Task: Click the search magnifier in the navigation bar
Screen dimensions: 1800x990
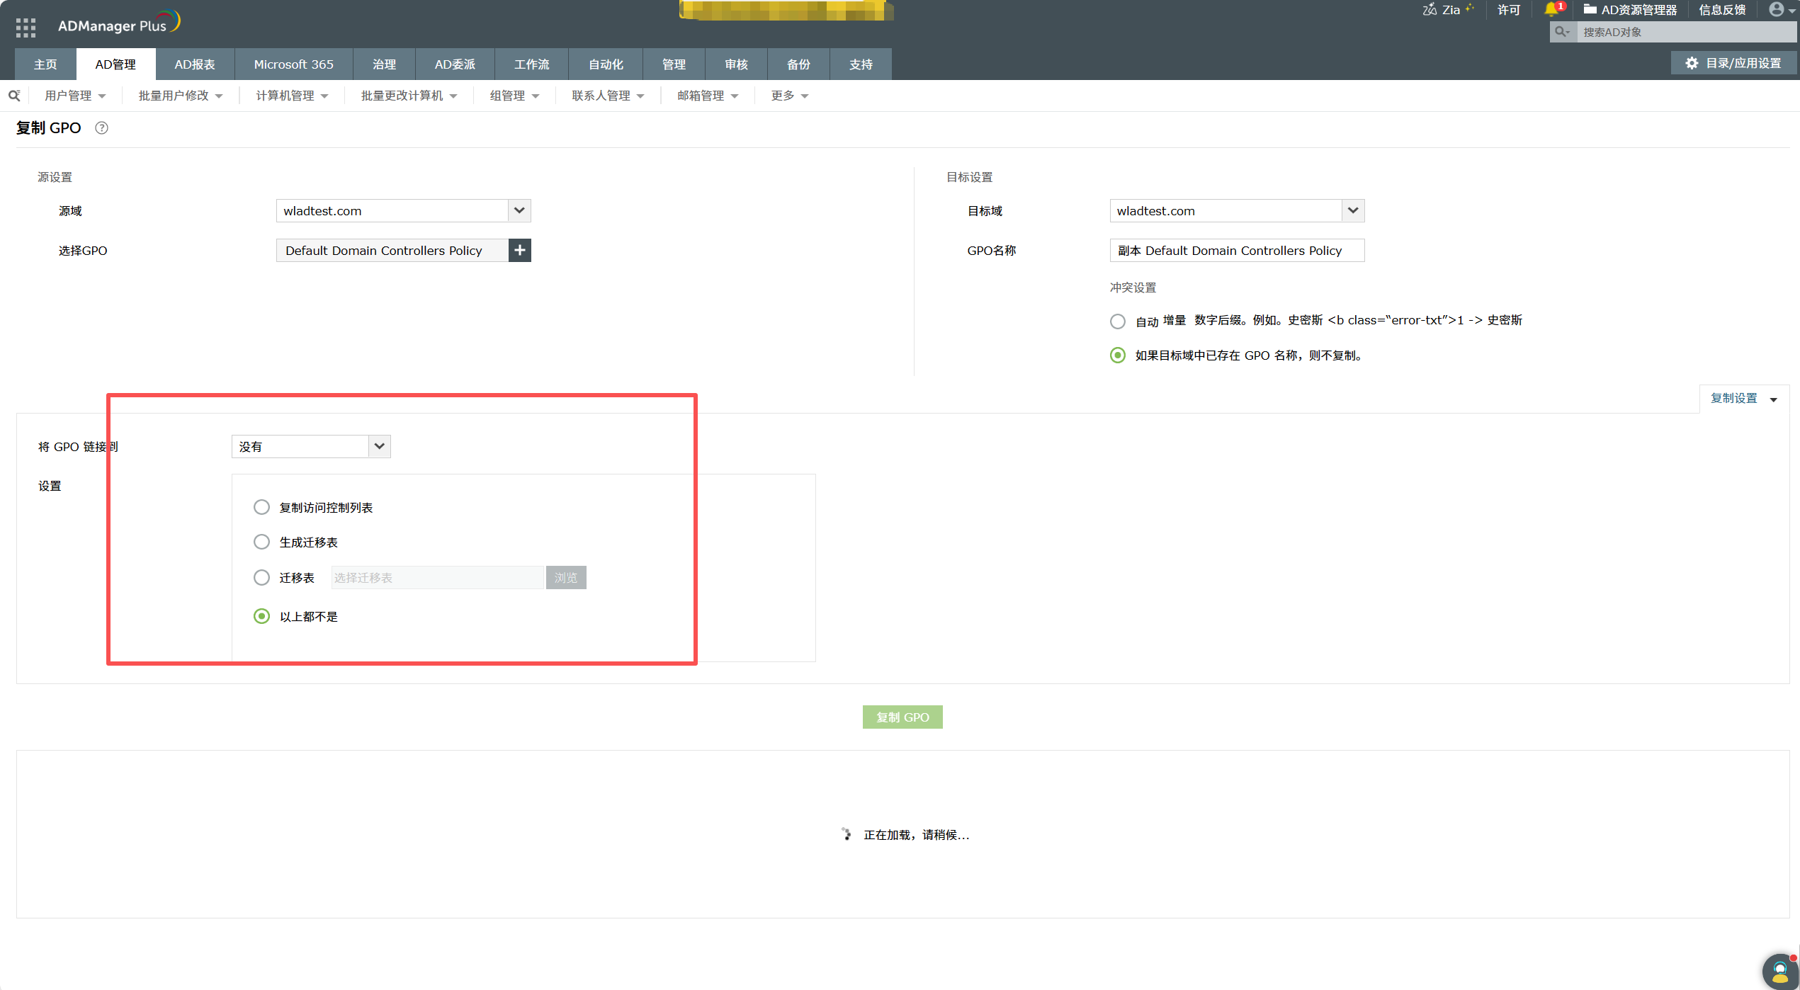Action: coord(14,95)
